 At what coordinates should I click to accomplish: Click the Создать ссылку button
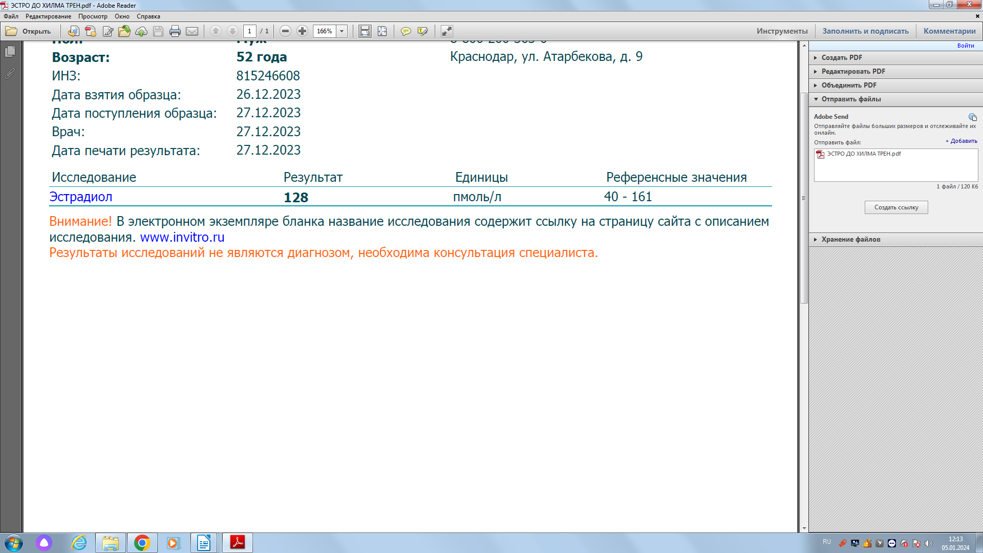tap(896, 207)
